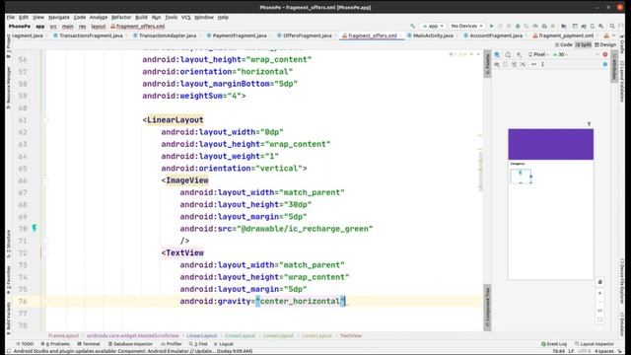Switch to MainActivity.java tab

coord(431,35)
